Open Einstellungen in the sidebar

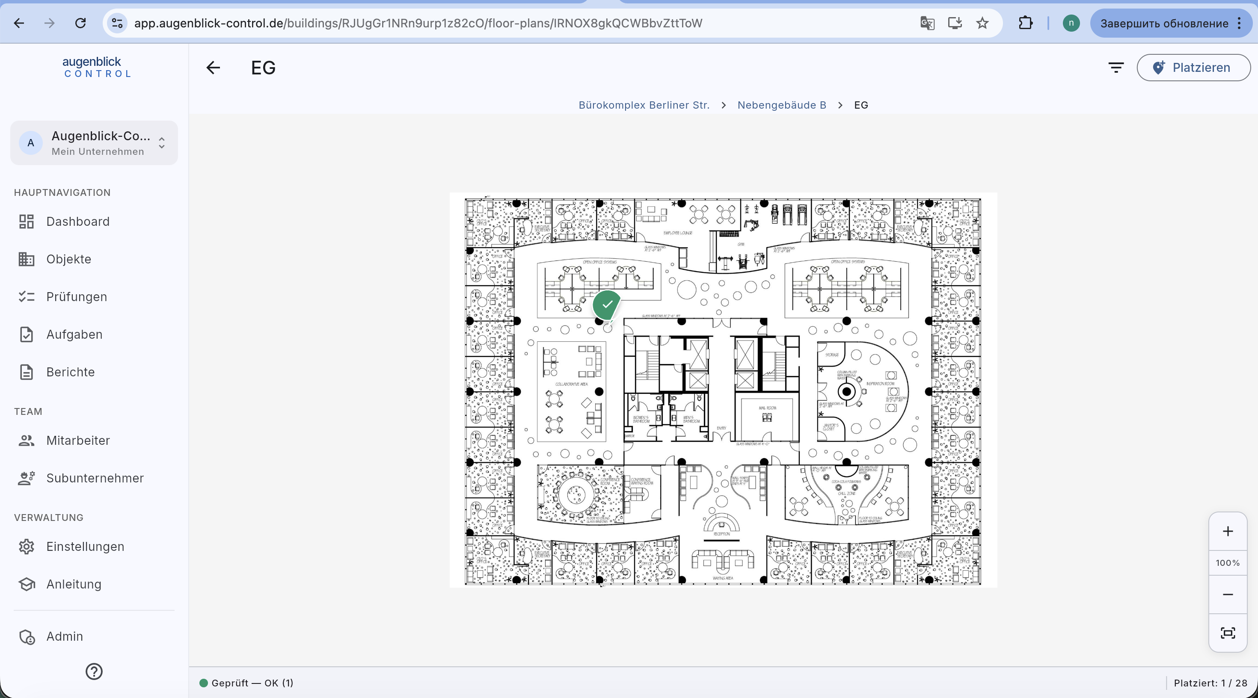(x=94, y=546)
